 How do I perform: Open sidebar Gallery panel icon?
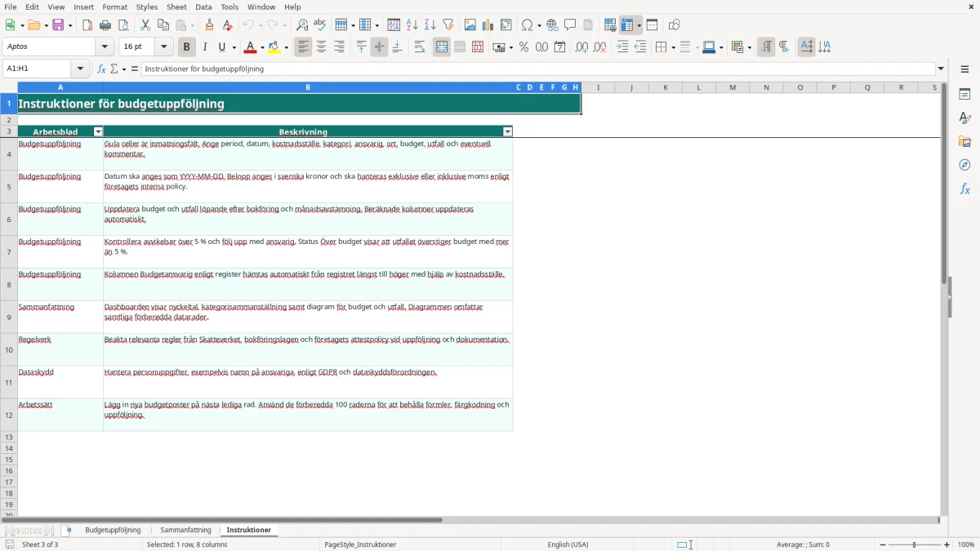point(964,142)
